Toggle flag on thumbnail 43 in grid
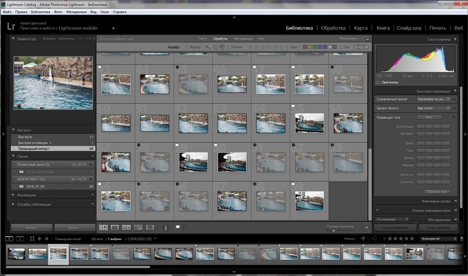This screenshot has height=276, width=468. click(99, 67)
